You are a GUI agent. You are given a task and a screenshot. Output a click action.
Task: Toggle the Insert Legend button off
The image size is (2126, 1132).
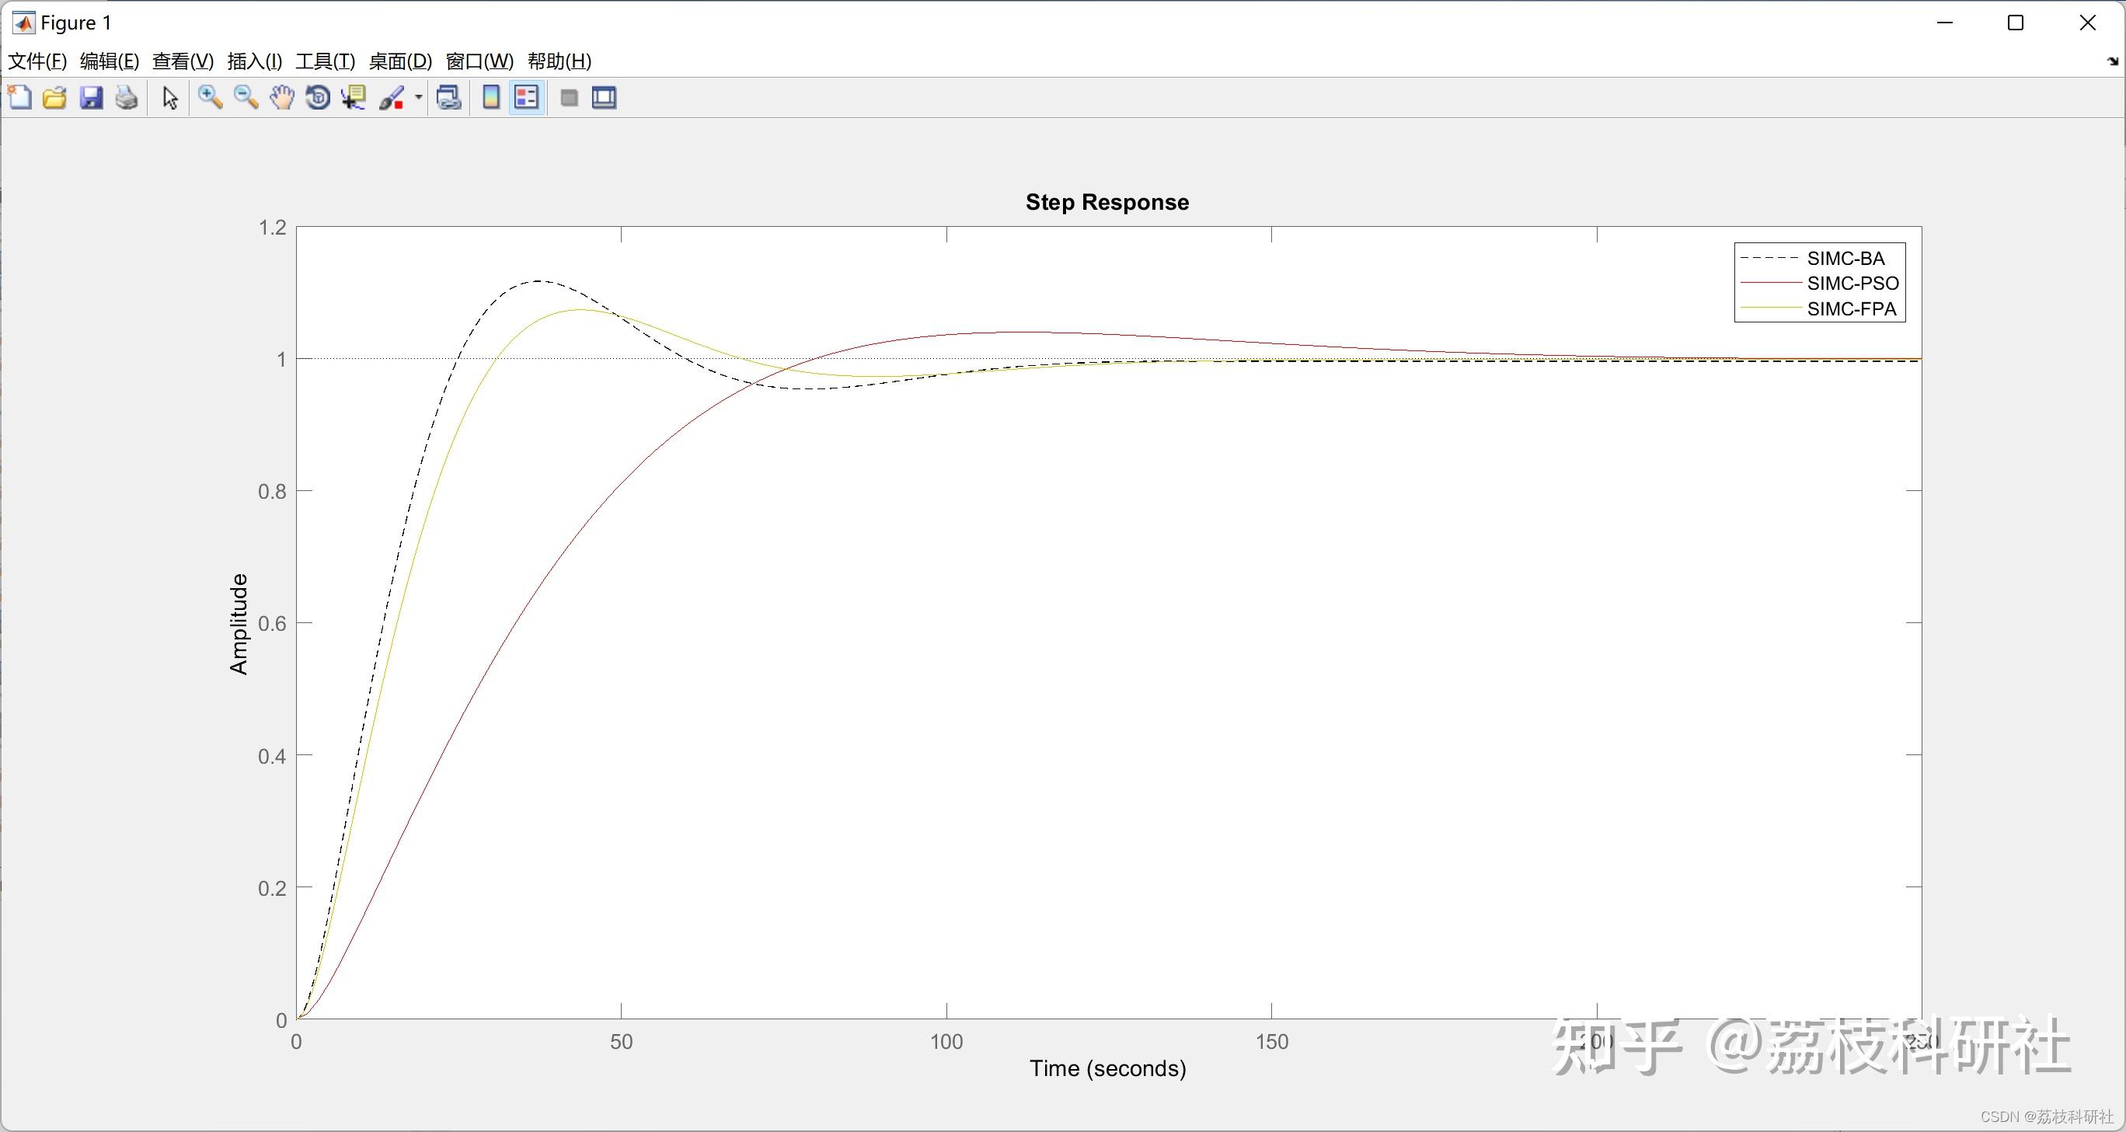527,97
